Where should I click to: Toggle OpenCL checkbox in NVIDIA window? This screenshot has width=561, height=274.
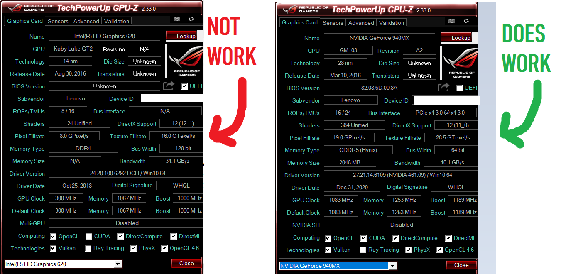point(328,238)
